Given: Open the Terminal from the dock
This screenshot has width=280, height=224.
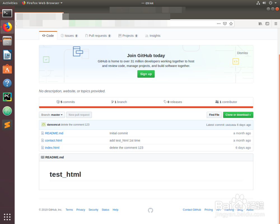Looking at the screenshot, I should (x=7, y=13).
